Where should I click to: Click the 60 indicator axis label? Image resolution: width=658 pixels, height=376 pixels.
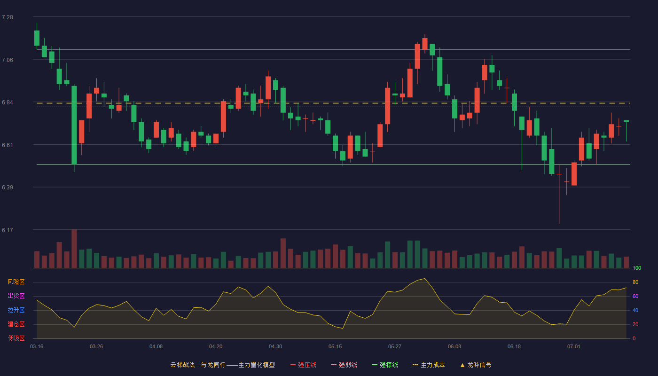pos(635,297)
